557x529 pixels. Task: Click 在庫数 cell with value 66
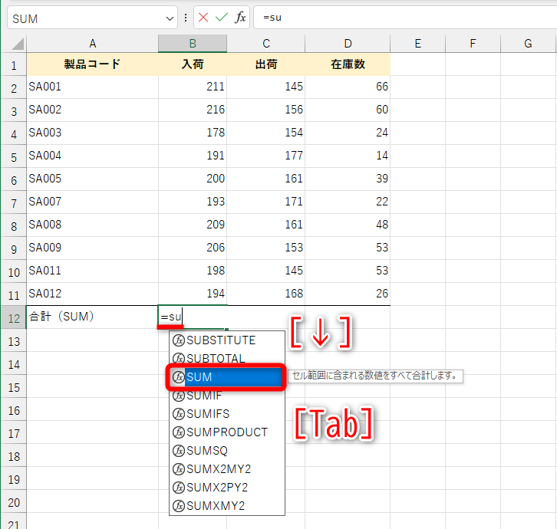(x=348, y=87)
